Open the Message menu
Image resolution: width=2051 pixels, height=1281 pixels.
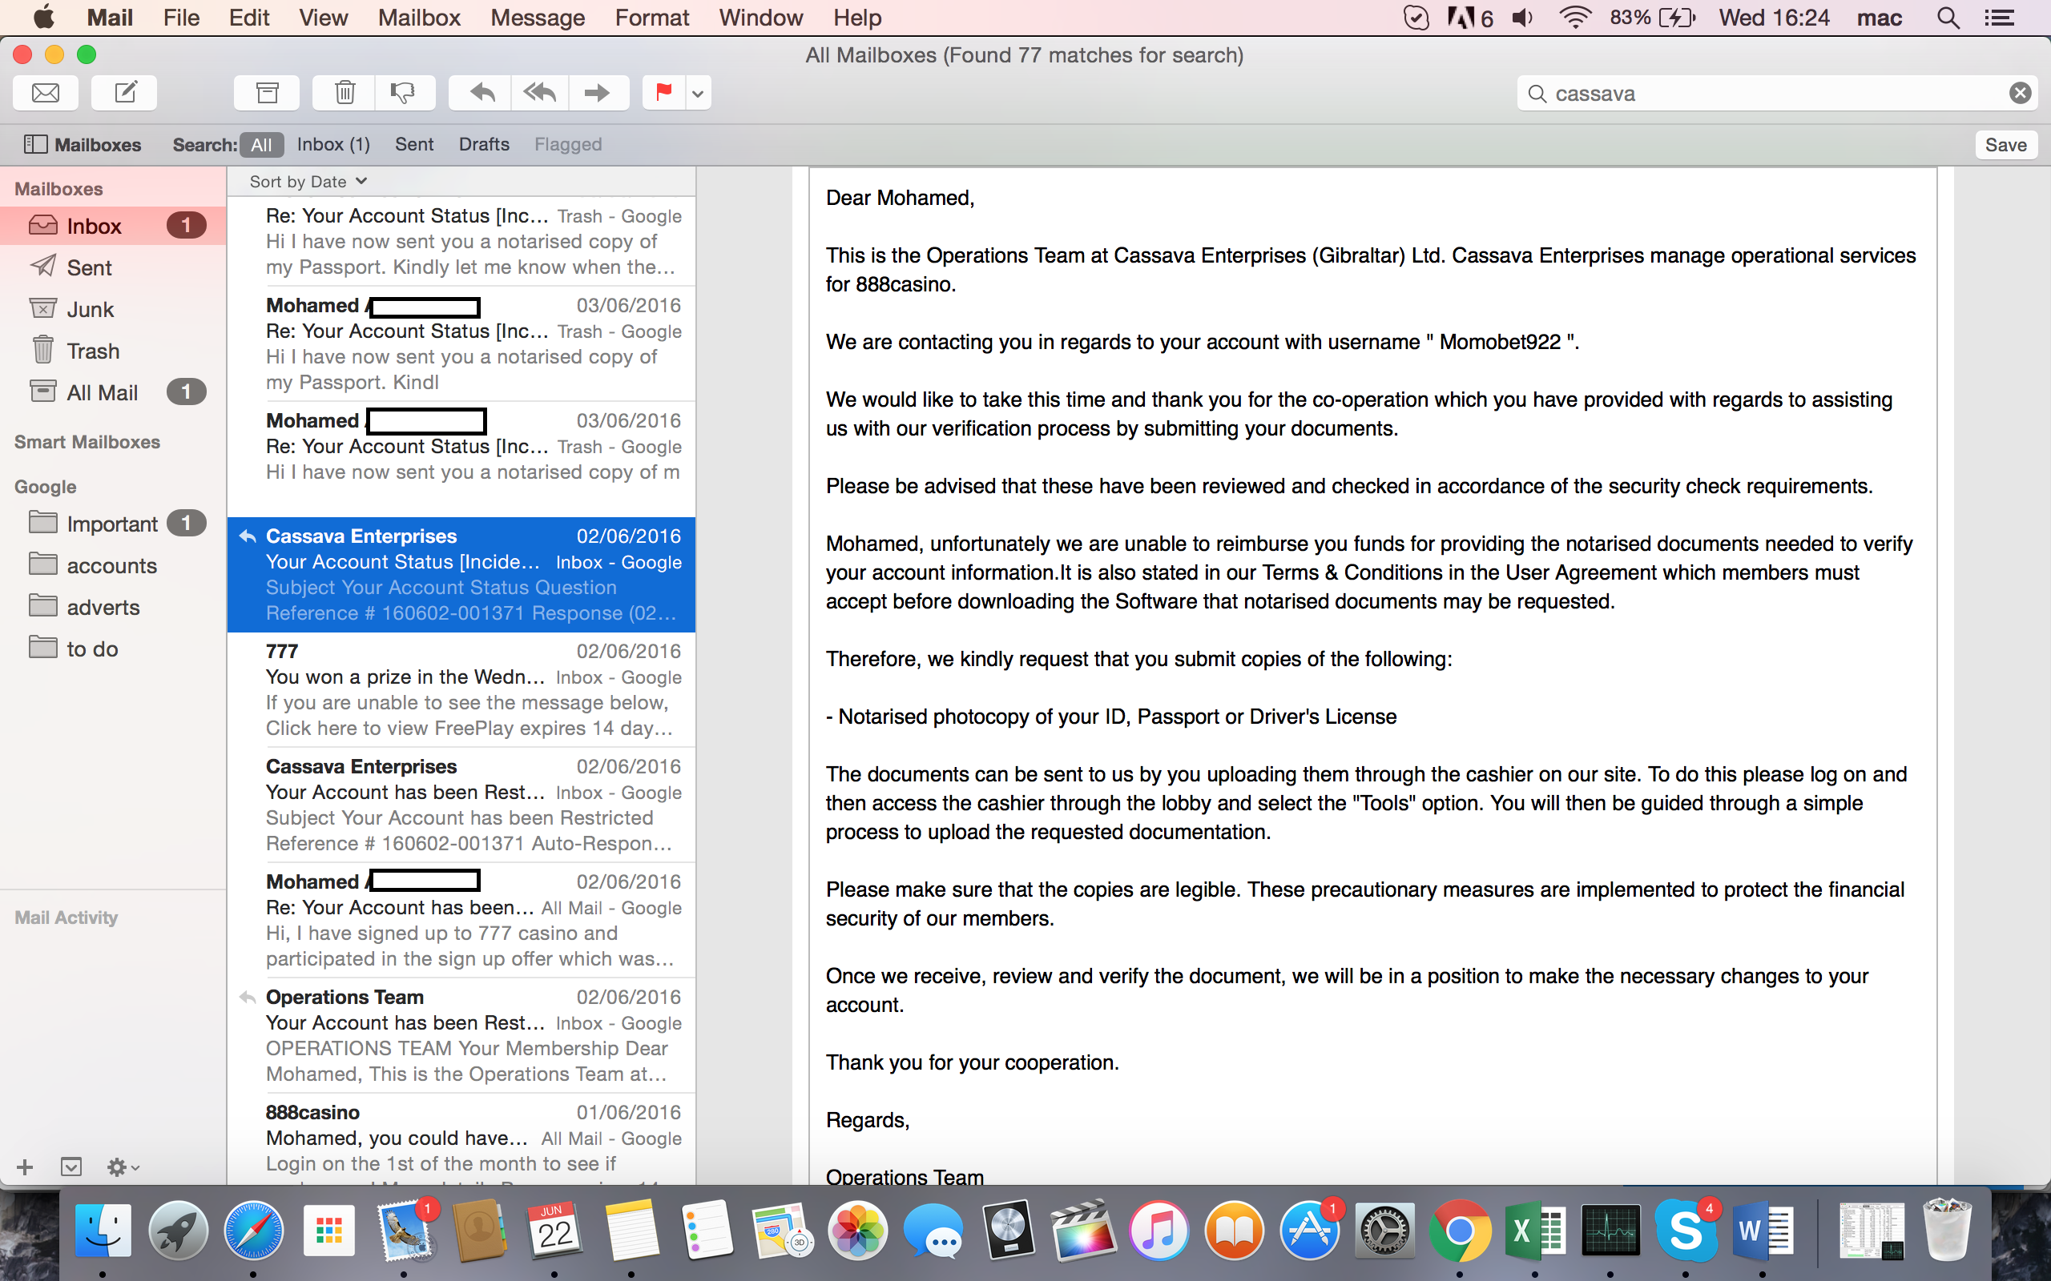538,18
